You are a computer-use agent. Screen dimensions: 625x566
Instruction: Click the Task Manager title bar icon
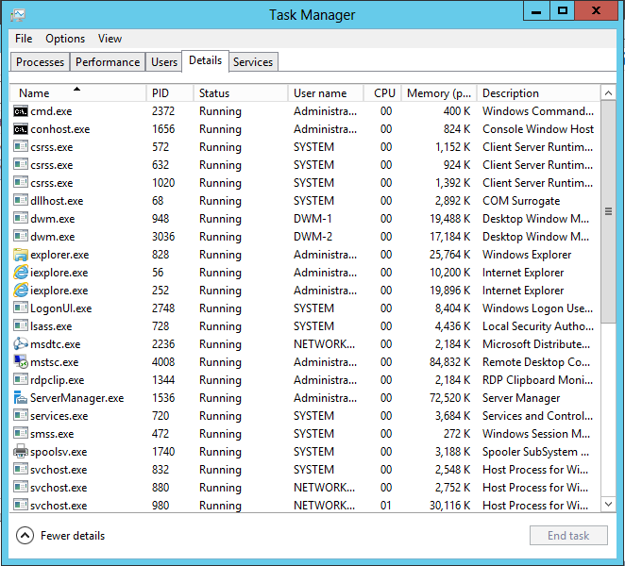tap(18, 15)
